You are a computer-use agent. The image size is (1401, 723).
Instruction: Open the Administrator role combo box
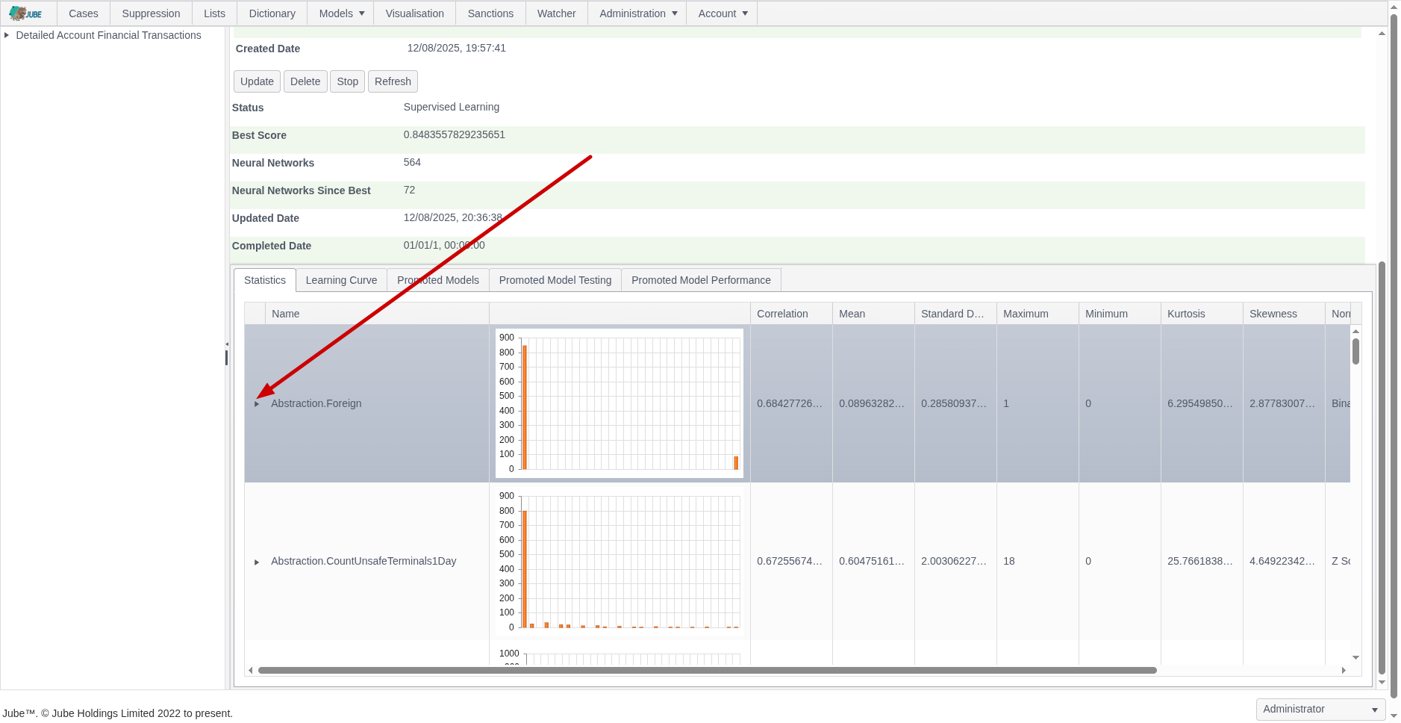tap(1320, 709)
